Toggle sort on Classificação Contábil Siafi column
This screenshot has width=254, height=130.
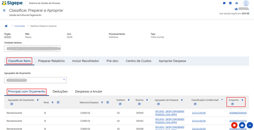coord(222,100)
